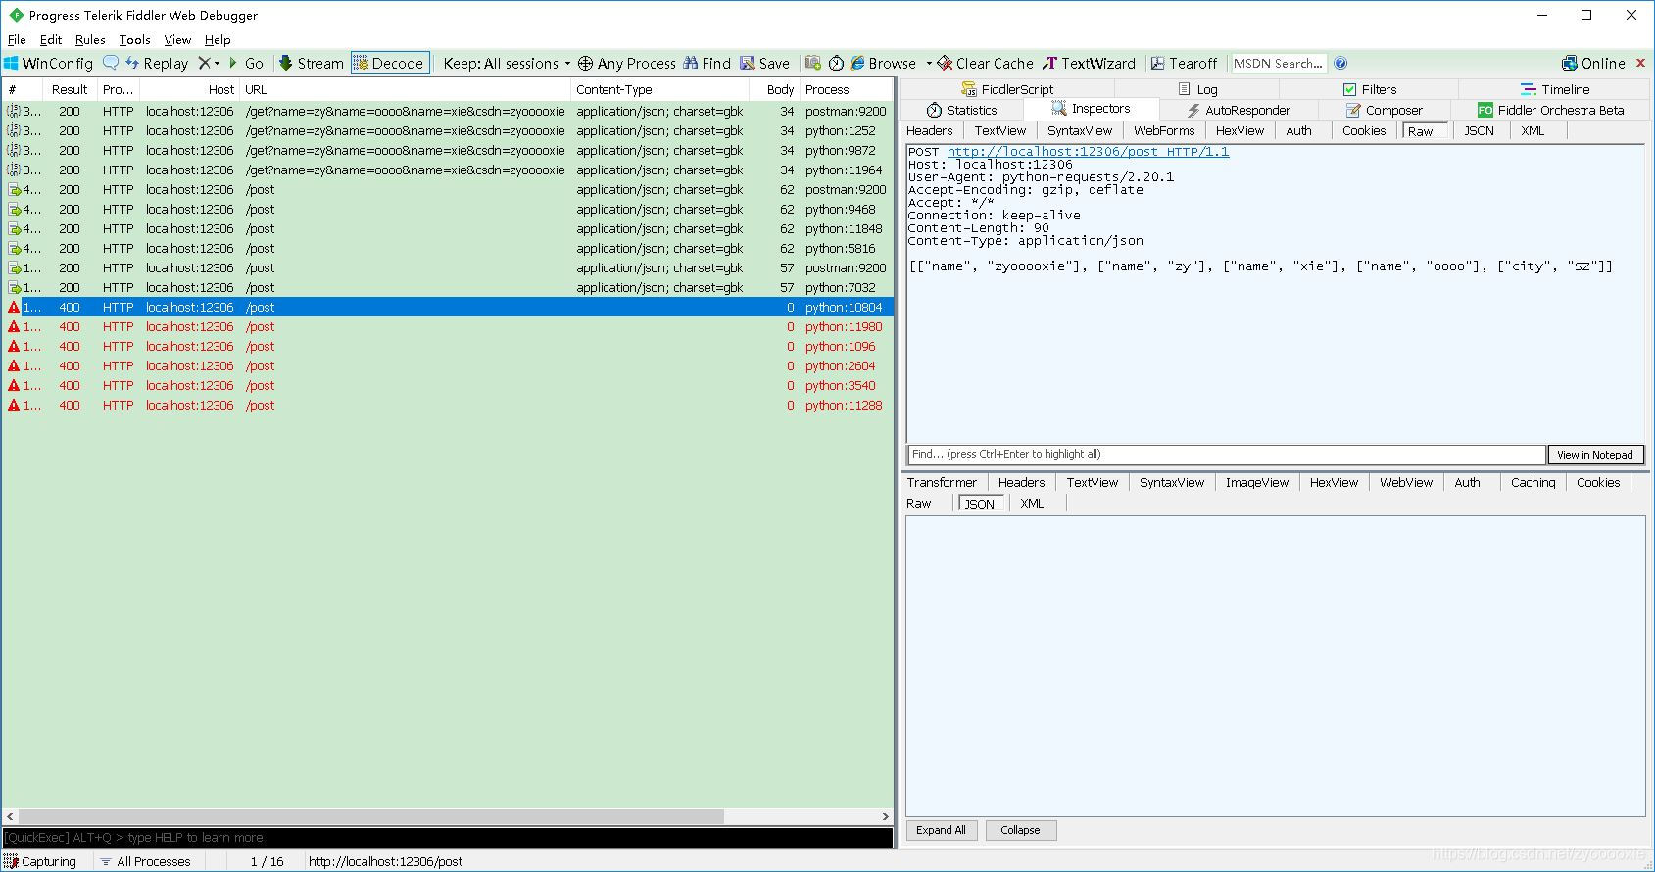Viewport: 1655px width, 872px height.
Task: Open the Keep: All sessions dropdown
Action: click(507, 63)
